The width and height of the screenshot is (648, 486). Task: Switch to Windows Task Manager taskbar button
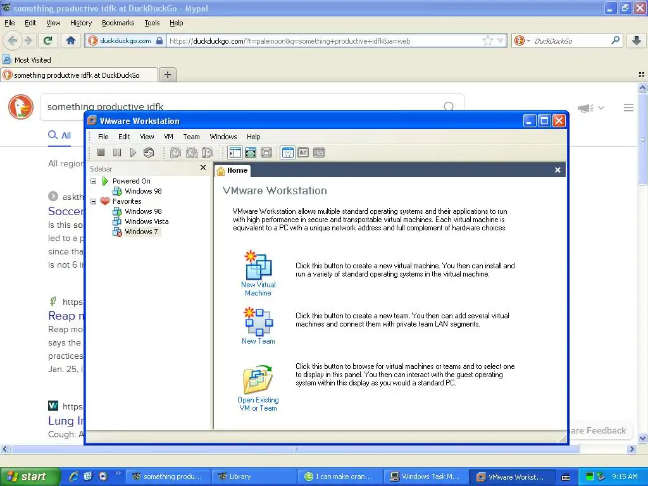point(426,477)
